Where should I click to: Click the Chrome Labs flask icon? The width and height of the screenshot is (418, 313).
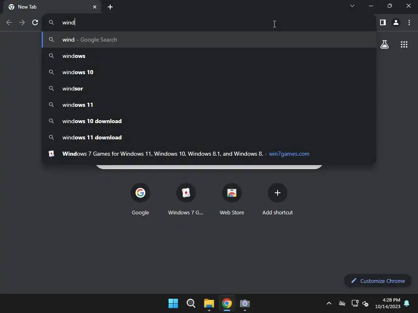click(385, 44)
